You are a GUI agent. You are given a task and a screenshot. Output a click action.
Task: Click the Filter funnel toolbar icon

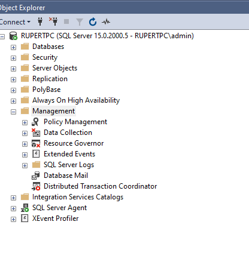pyautogui.click(x=80, y=22)
